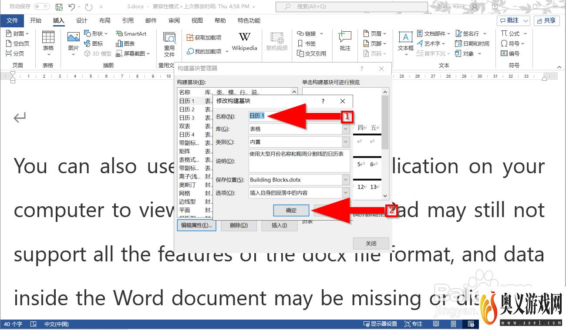The width and height of the screenshot is (566, 330).
Task: Open the 表格 insert dropdown
Action: point(48,44)
